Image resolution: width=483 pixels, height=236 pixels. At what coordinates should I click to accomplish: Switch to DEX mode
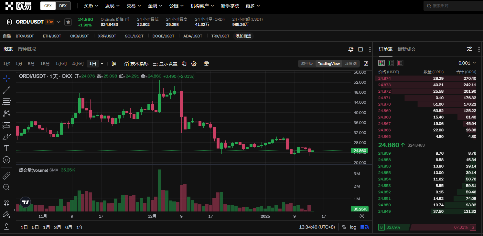[x=63, y=6]
